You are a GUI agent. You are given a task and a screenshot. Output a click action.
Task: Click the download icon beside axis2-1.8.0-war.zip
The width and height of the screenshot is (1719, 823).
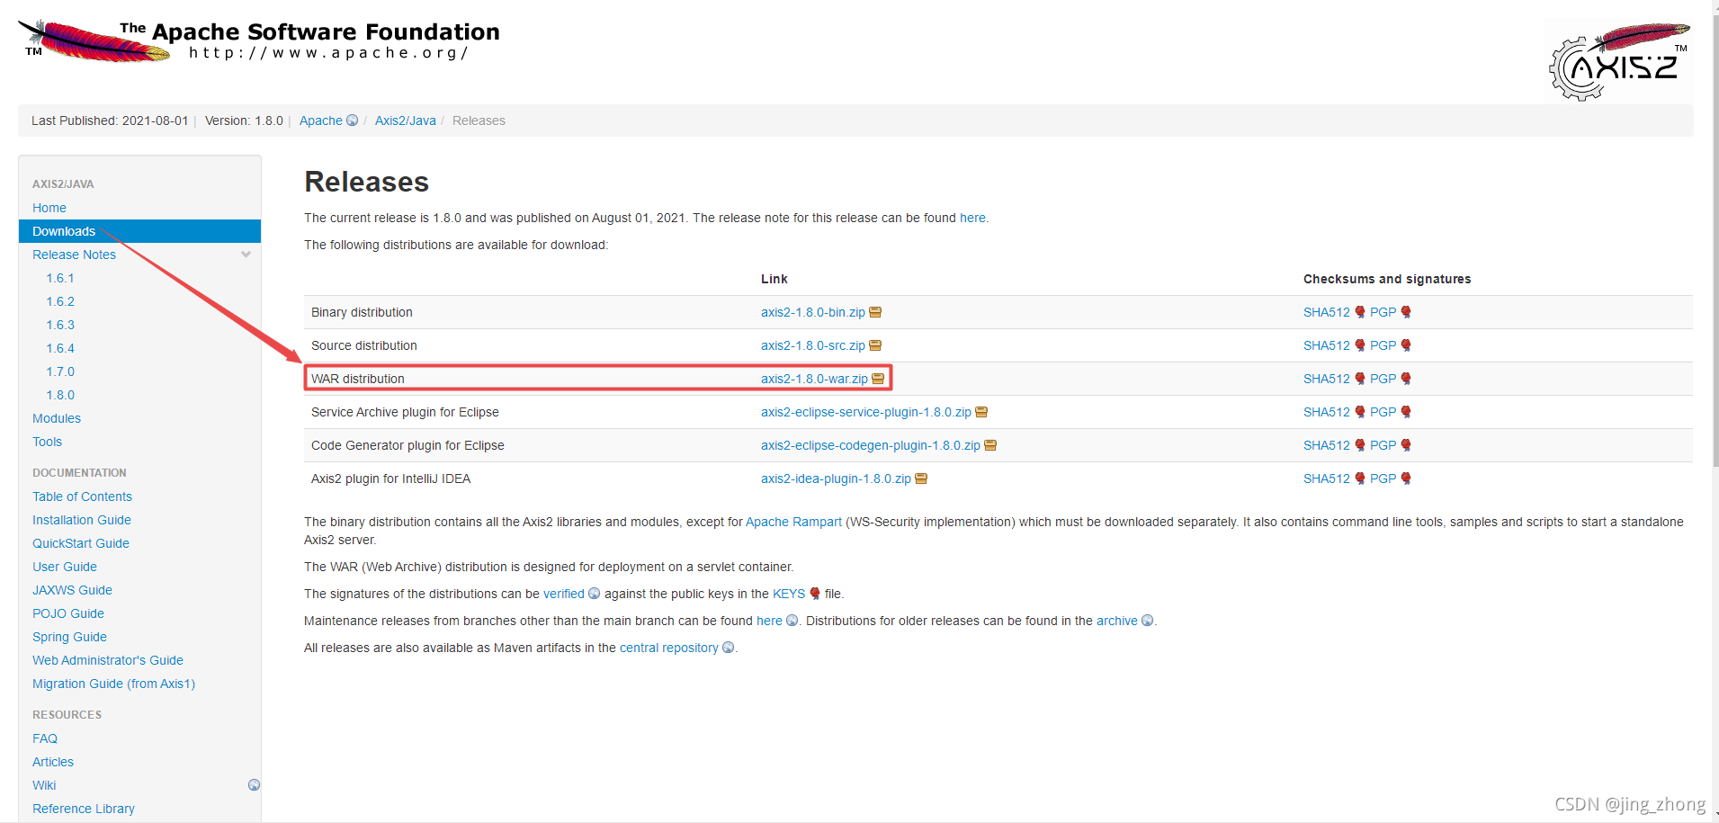[878, 379]
